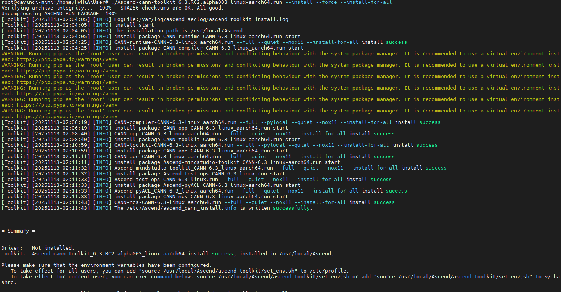Click "install package CANN-aoe-CANN-6.3" start line

pos(201,151)
